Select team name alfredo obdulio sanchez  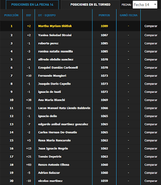(x=56, y=60)
